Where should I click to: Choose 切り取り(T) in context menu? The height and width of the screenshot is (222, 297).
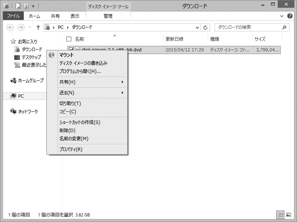point(70,104)
